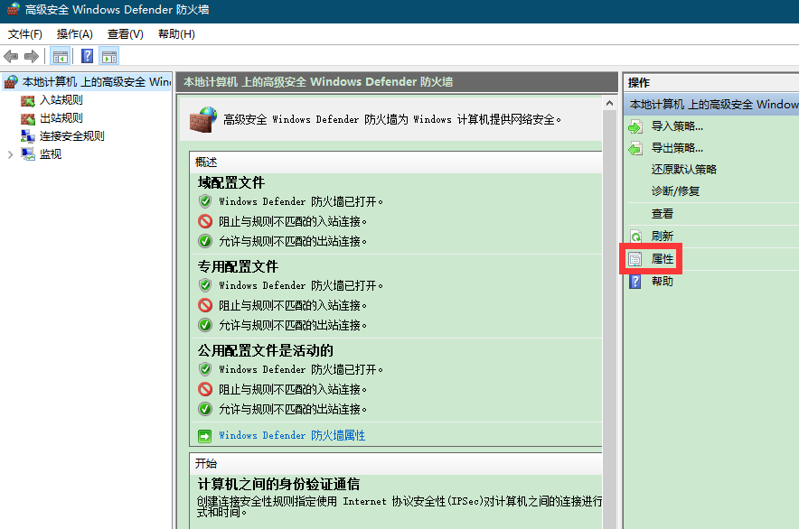Select 监视 label in the tree
799x529 pixels.
click(51, 153)
